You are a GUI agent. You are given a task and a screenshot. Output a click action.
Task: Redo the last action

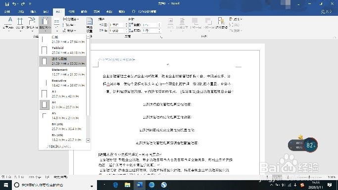[23, 4]
